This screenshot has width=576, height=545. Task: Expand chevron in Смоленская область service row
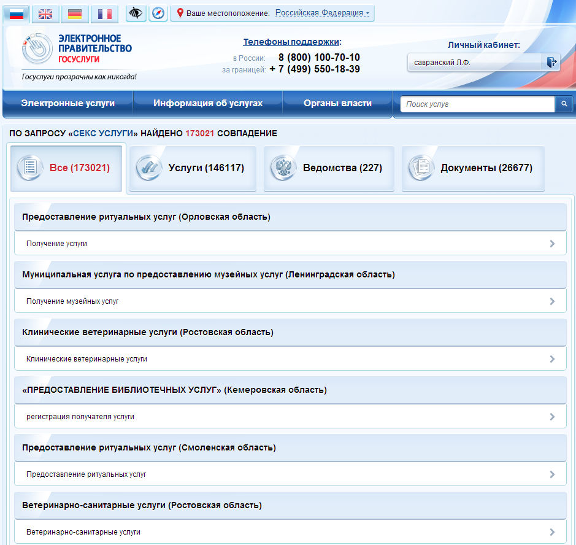pyautogui.click(x=552, y=474)
